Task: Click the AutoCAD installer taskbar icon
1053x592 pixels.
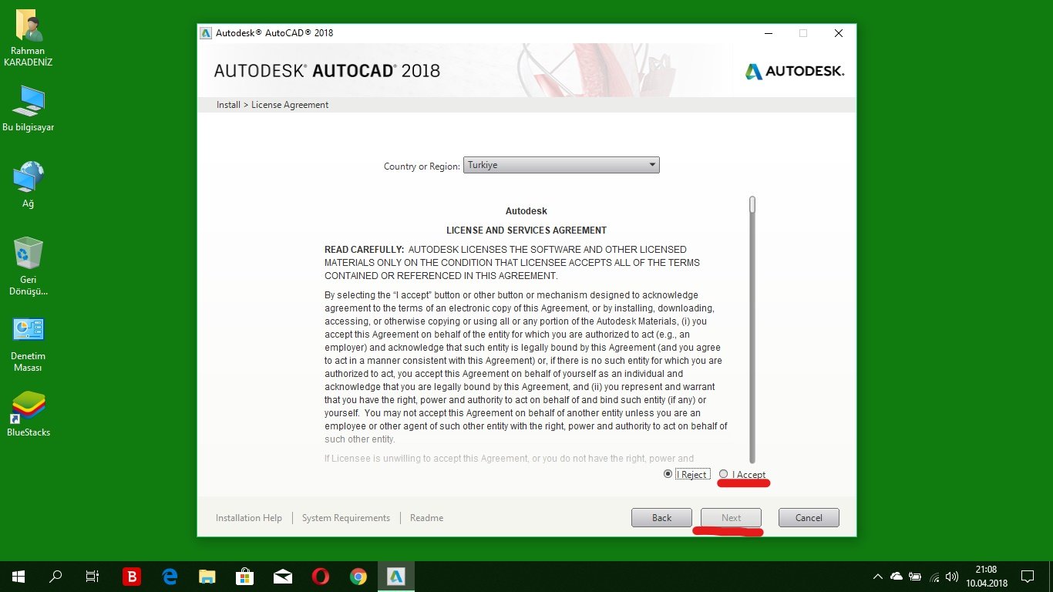Action: pyautogui.click(x=396, y=577)
